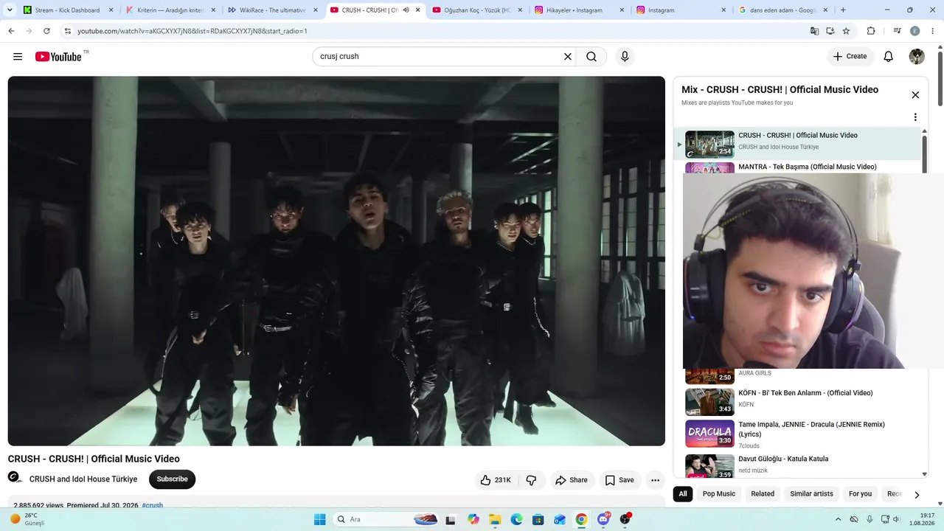Screen dimensions: 944x531
Task: Open the CRUSH and Idol House Türkiye channel name
Action: point(83,479)
